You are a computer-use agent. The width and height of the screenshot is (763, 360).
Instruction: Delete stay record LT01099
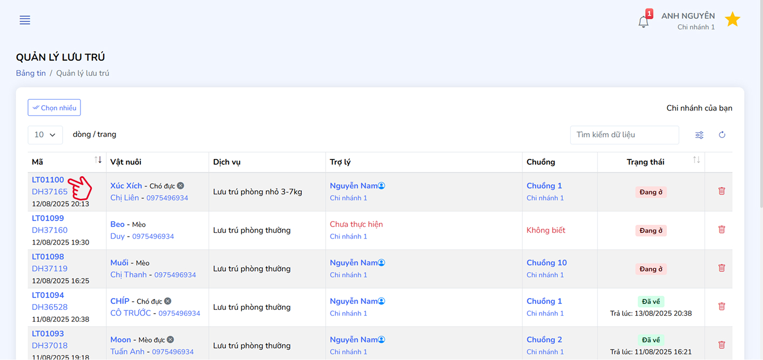(x=721, y=230)
